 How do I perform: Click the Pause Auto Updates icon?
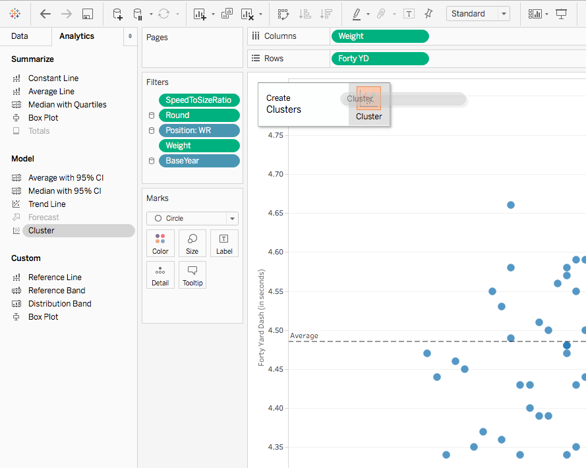click(138, 14)
